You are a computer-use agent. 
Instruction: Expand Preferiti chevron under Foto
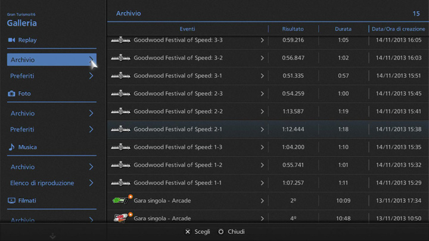click(x=91, y=129)
